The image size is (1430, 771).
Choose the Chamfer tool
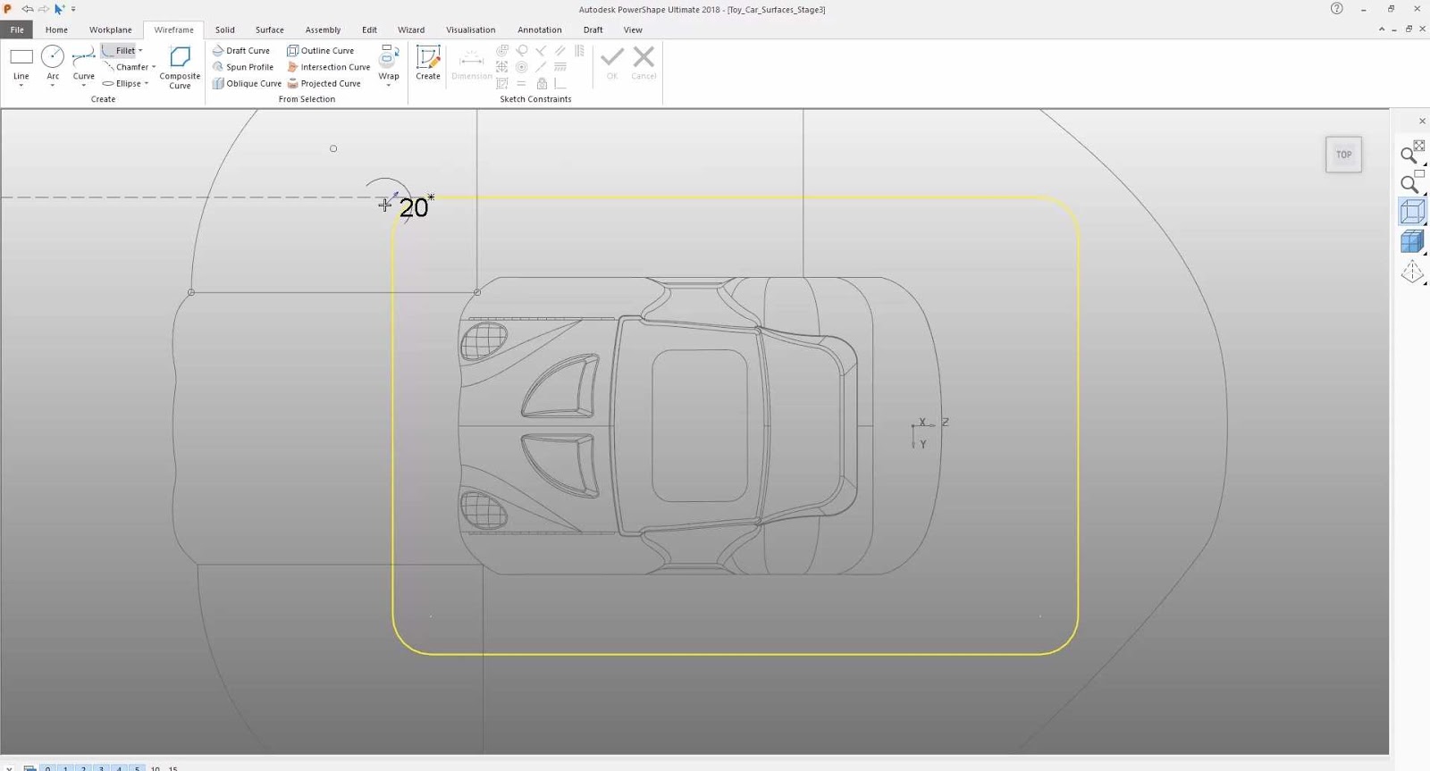pyautogui.click(x=125, y=67)
